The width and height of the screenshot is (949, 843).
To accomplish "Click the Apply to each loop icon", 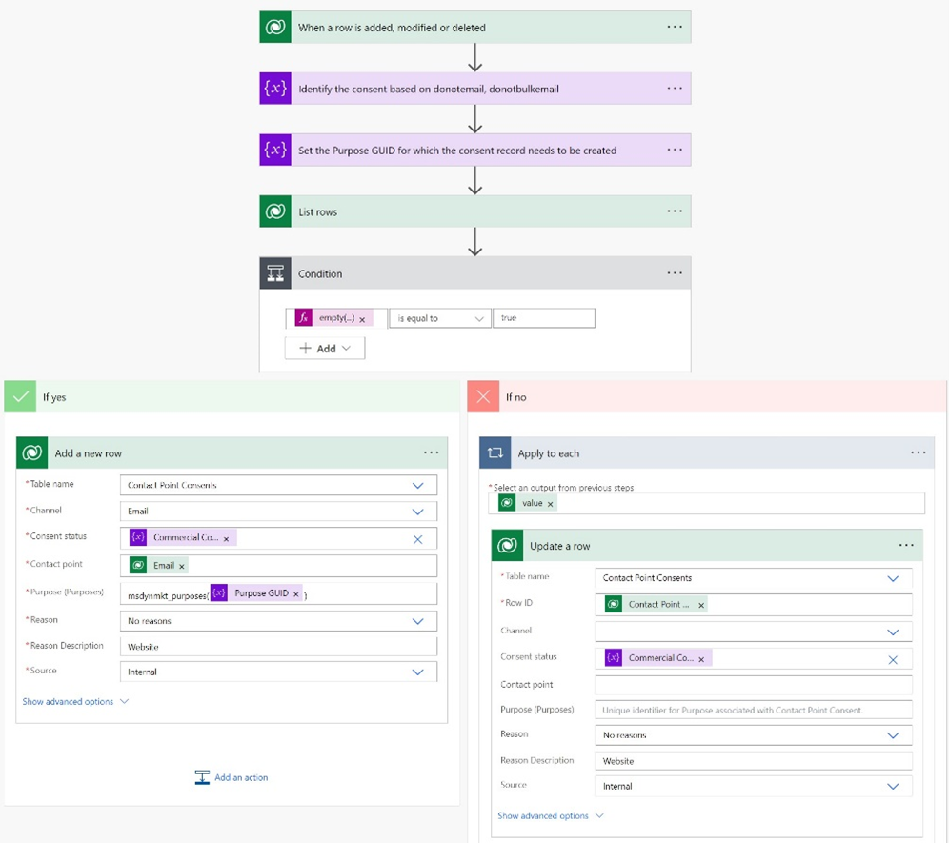I will point(495,453).
